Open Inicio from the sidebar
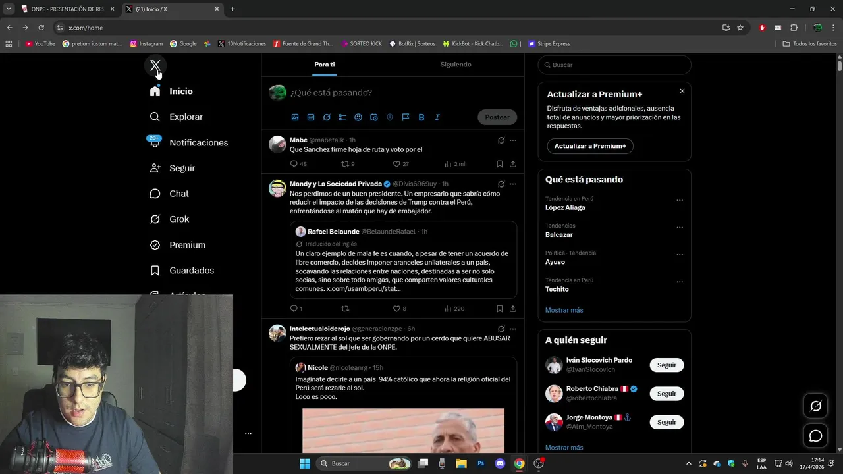 [x=171, y=92]
